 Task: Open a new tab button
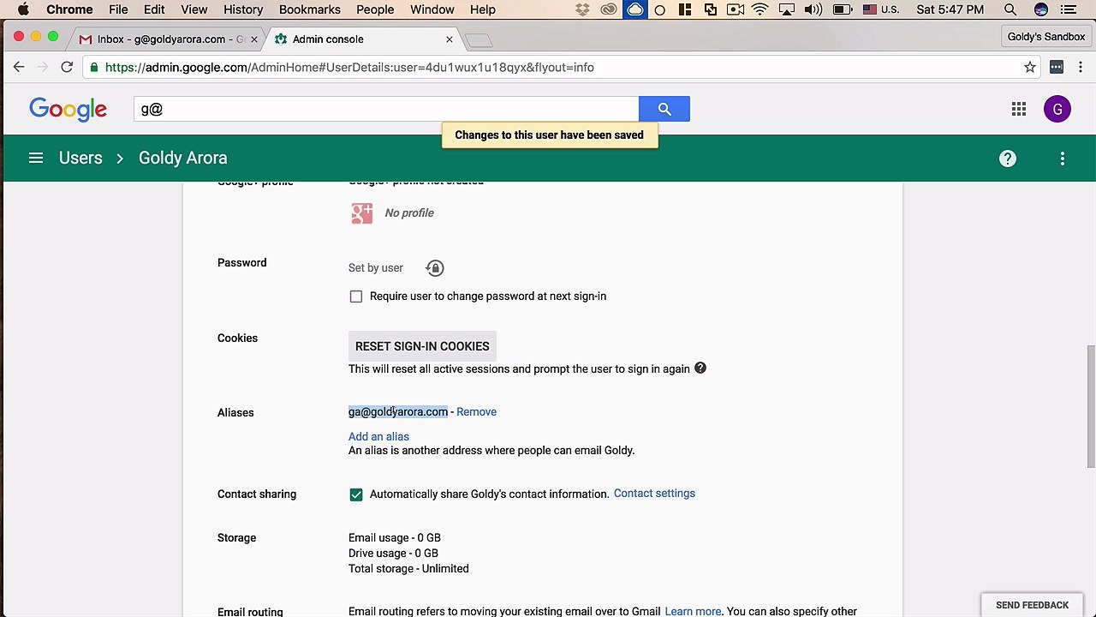pos(479,40)
